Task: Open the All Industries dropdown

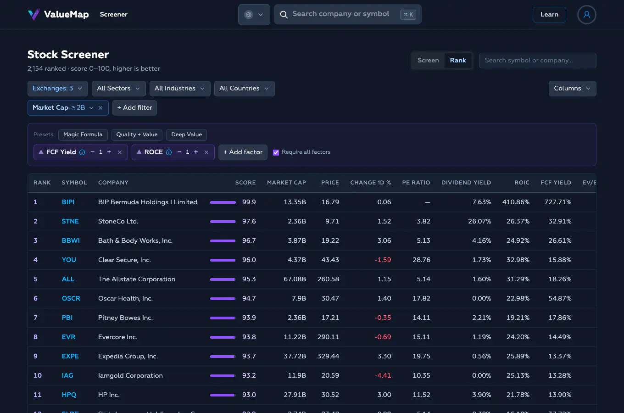Action: [180, 89]
